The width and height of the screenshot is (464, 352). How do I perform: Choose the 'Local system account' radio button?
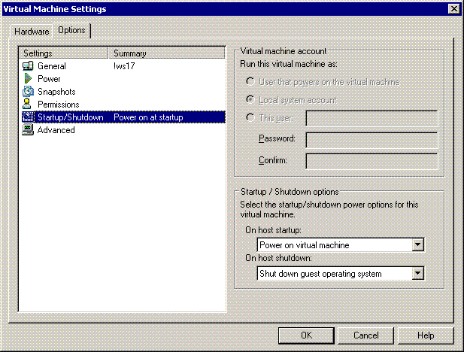tap(250, 99)
